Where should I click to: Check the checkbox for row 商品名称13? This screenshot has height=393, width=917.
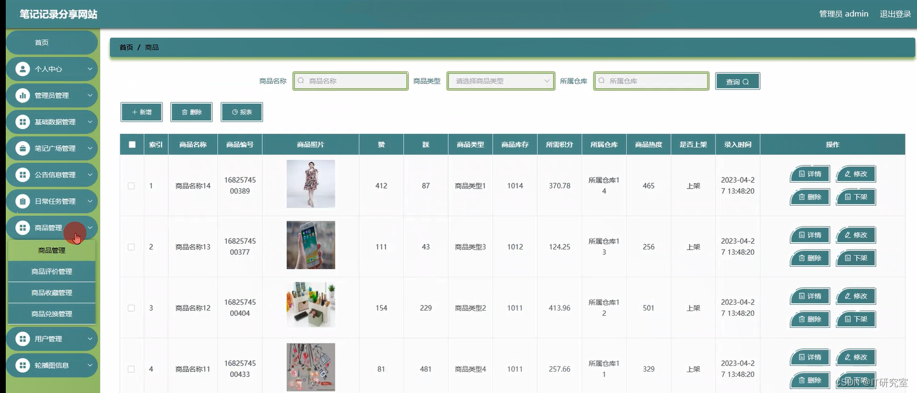(x=131, y=247)
